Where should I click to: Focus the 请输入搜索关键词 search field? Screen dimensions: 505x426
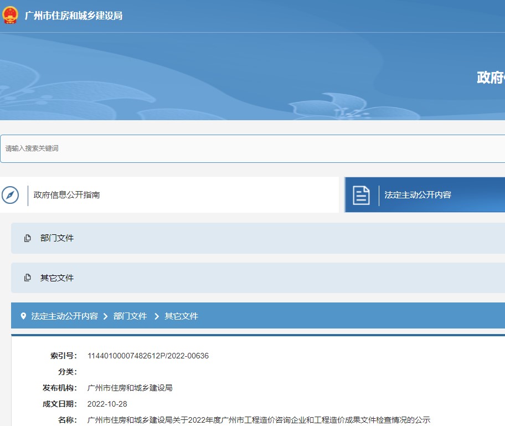click(249, 148)
